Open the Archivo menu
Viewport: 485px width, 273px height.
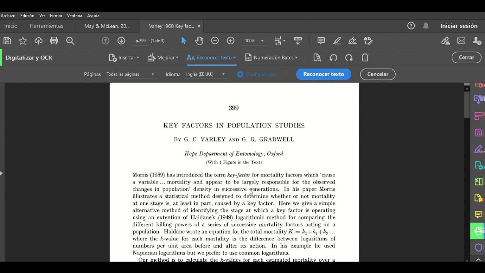(x=8, y=16)
